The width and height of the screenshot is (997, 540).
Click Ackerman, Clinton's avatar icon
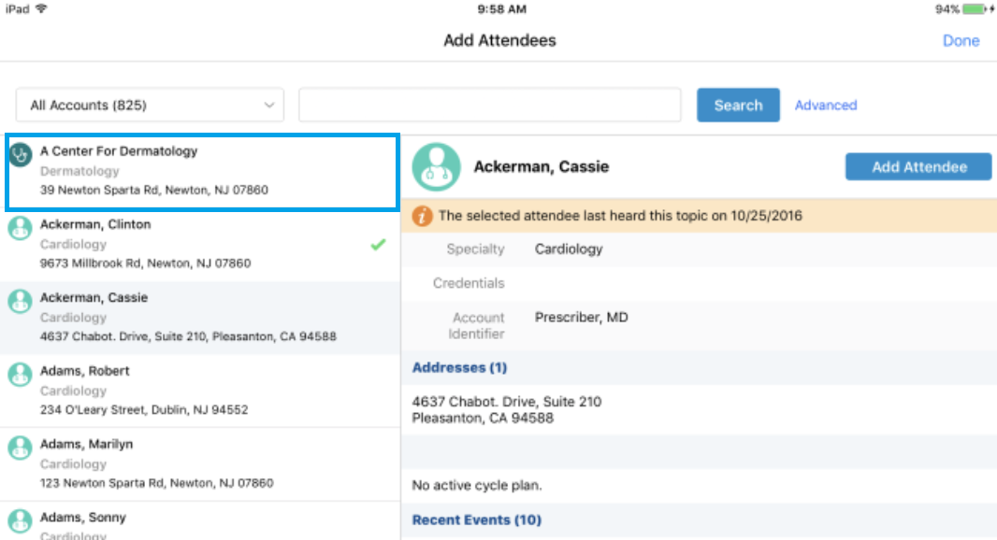pyautogui.click(x=21, y=229)
